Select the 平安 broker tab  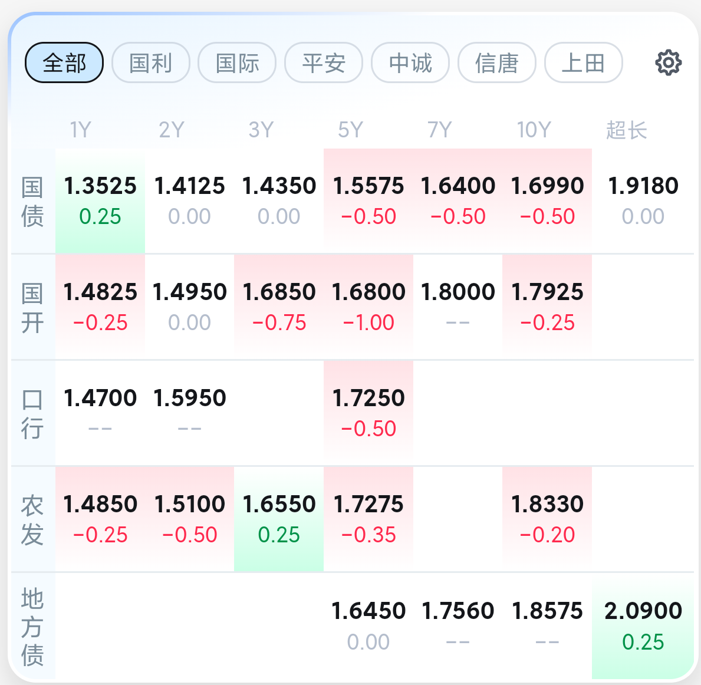(x=324, y=62)
